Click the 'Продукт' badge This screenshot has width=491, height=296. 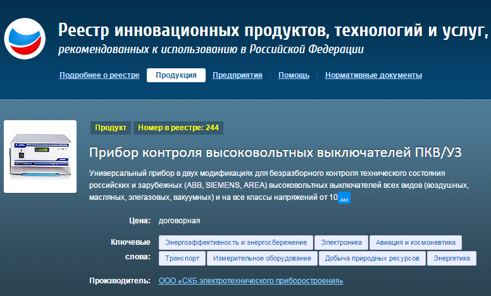coord(111,128)
